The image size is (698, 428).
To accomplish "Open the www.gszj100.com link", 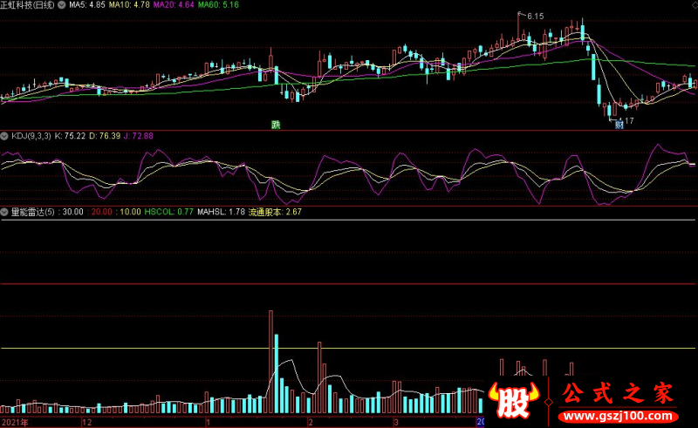I will 619,417.
